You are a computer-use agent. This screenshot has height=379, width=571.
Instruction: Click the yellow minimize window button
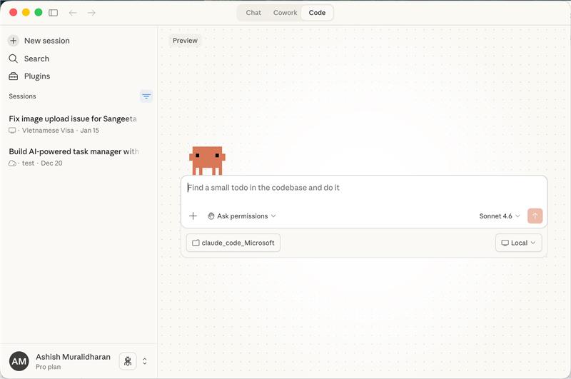(x=26, y=12)
